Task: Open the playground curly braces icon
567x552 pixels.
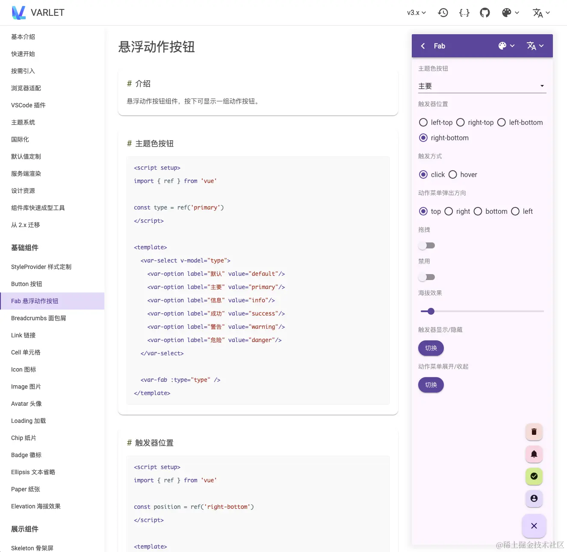Action: point(464,12)
